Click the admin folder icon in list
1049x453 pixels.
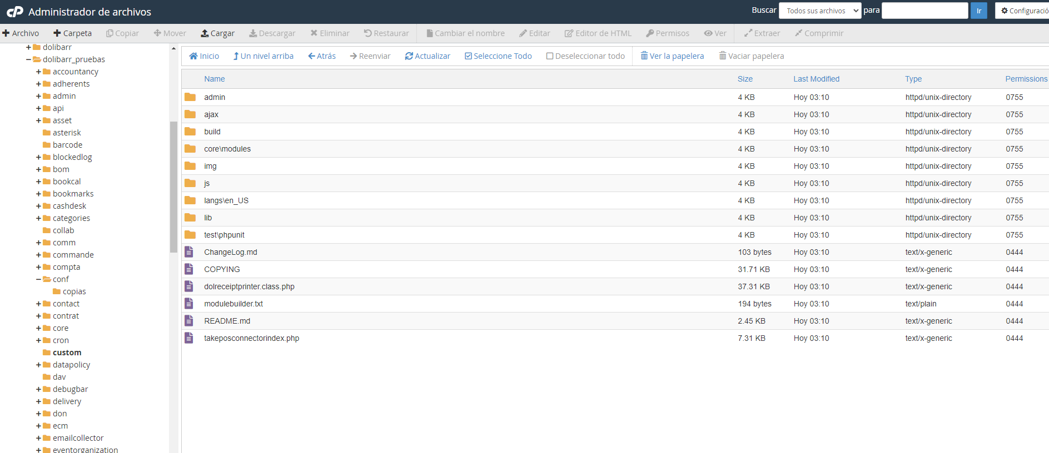point(190,97)
